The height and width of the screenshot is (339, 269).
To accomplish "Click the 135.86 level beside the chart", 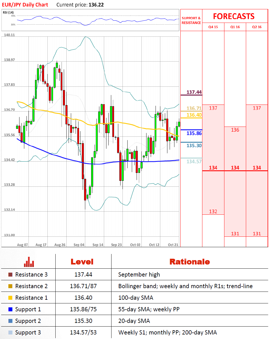I will pos(194,133).
